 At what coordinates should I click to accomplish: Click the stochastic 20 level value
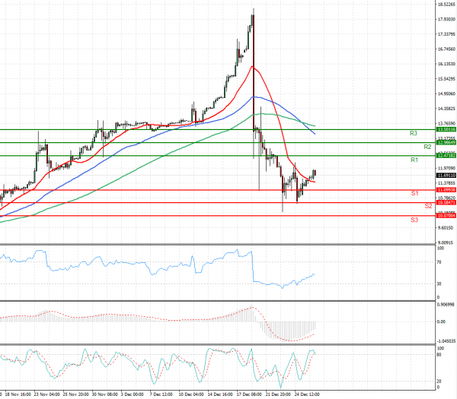pyautogui.click(x=439, y=382)
